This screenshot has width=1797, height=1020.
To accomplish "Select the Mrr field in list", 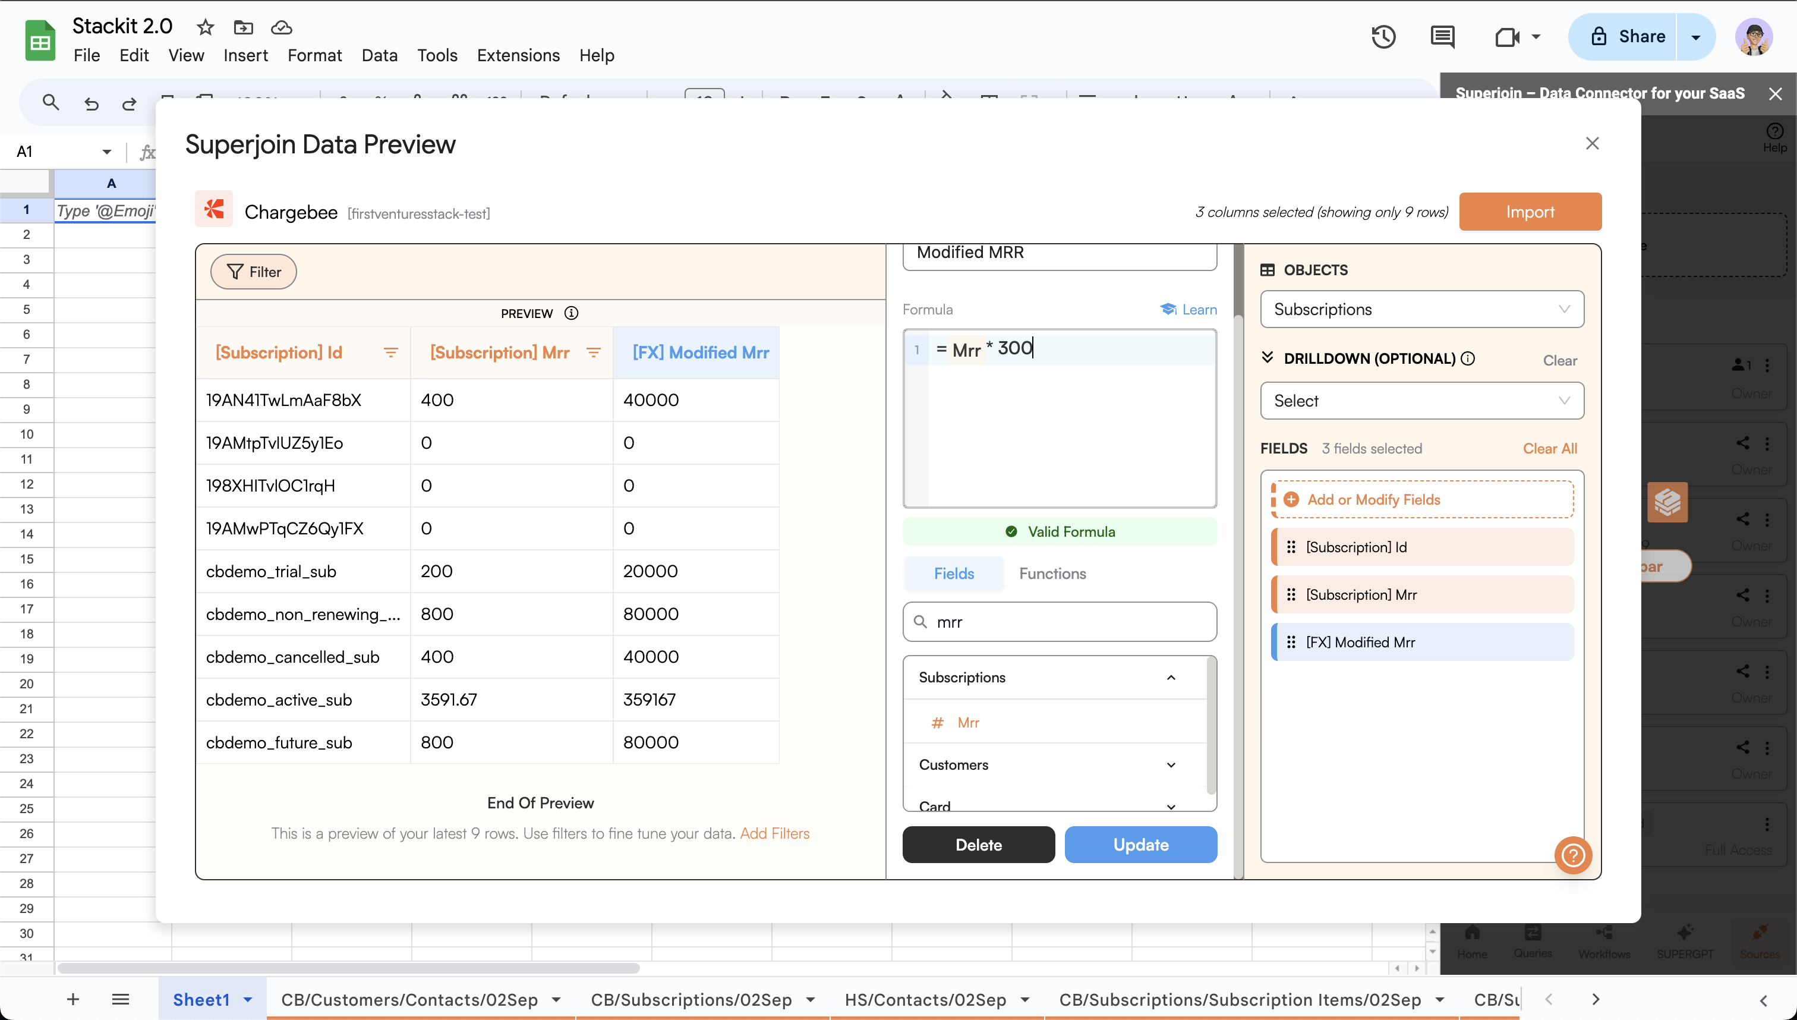I will click(x=968, y=722).
